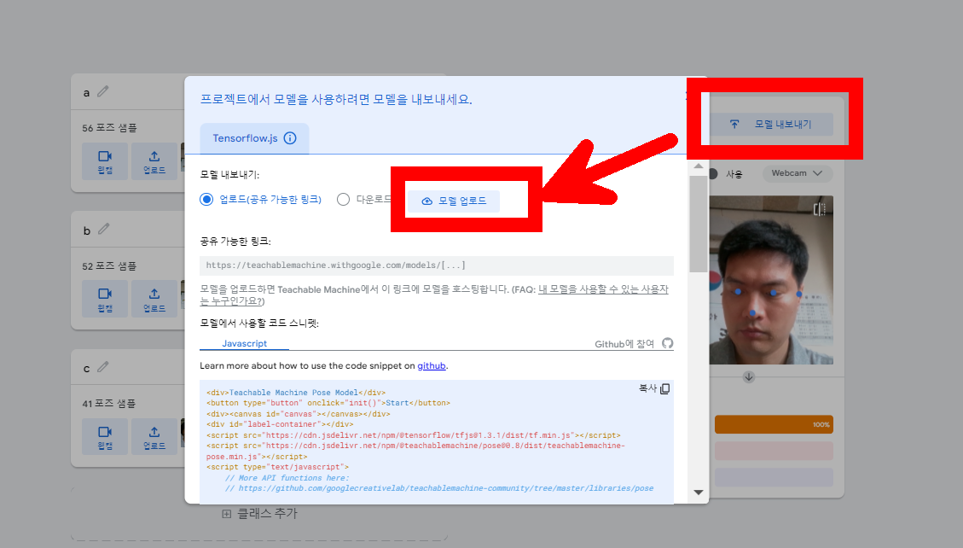Add a new class

[x=260, y=514]
